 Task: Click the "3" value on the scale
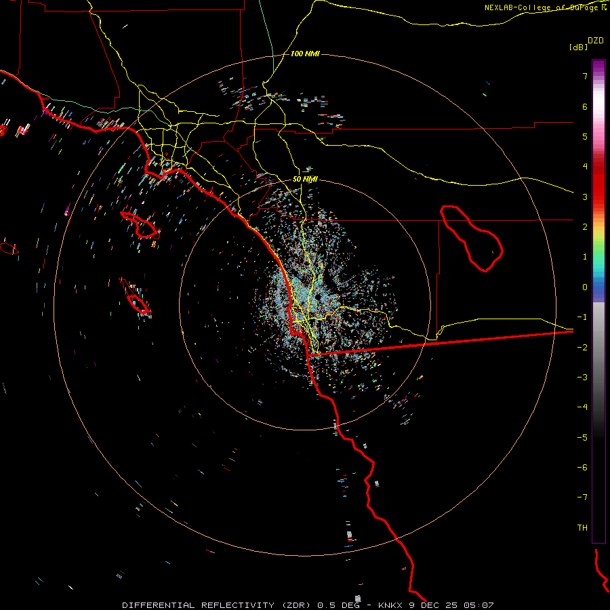click(585, 197)
